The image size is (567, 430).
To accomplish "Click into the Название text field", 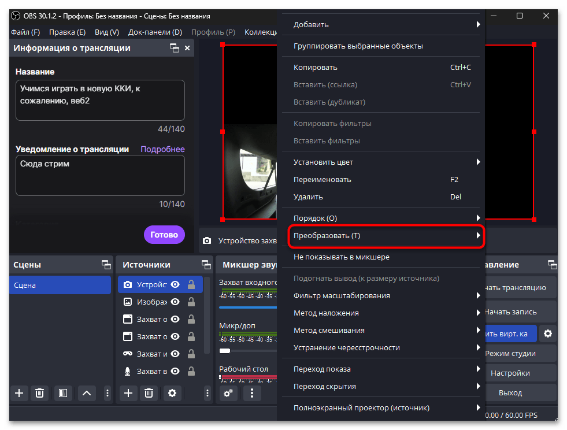I will pyautogui.click(x=100, y=100).
